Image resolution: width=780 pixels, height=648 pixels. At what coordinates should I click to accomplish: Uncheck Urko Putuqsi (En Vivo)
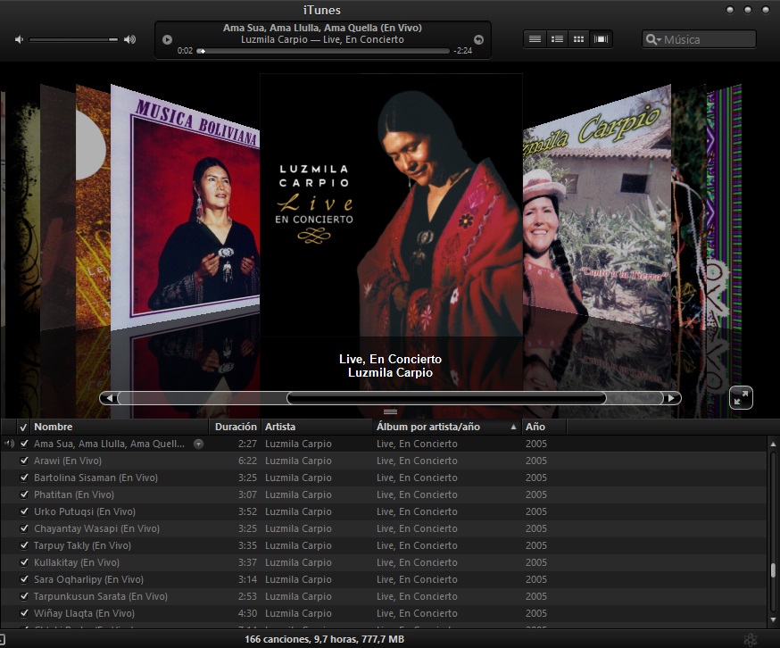pos(24,511)
